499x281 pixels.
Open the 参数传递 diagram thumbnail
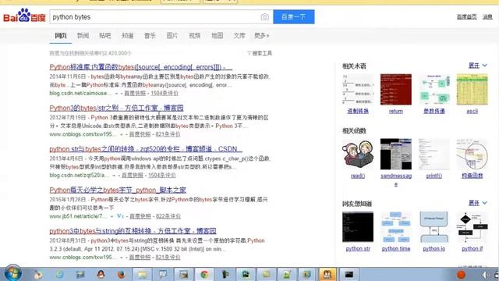[x=434, y=90]
